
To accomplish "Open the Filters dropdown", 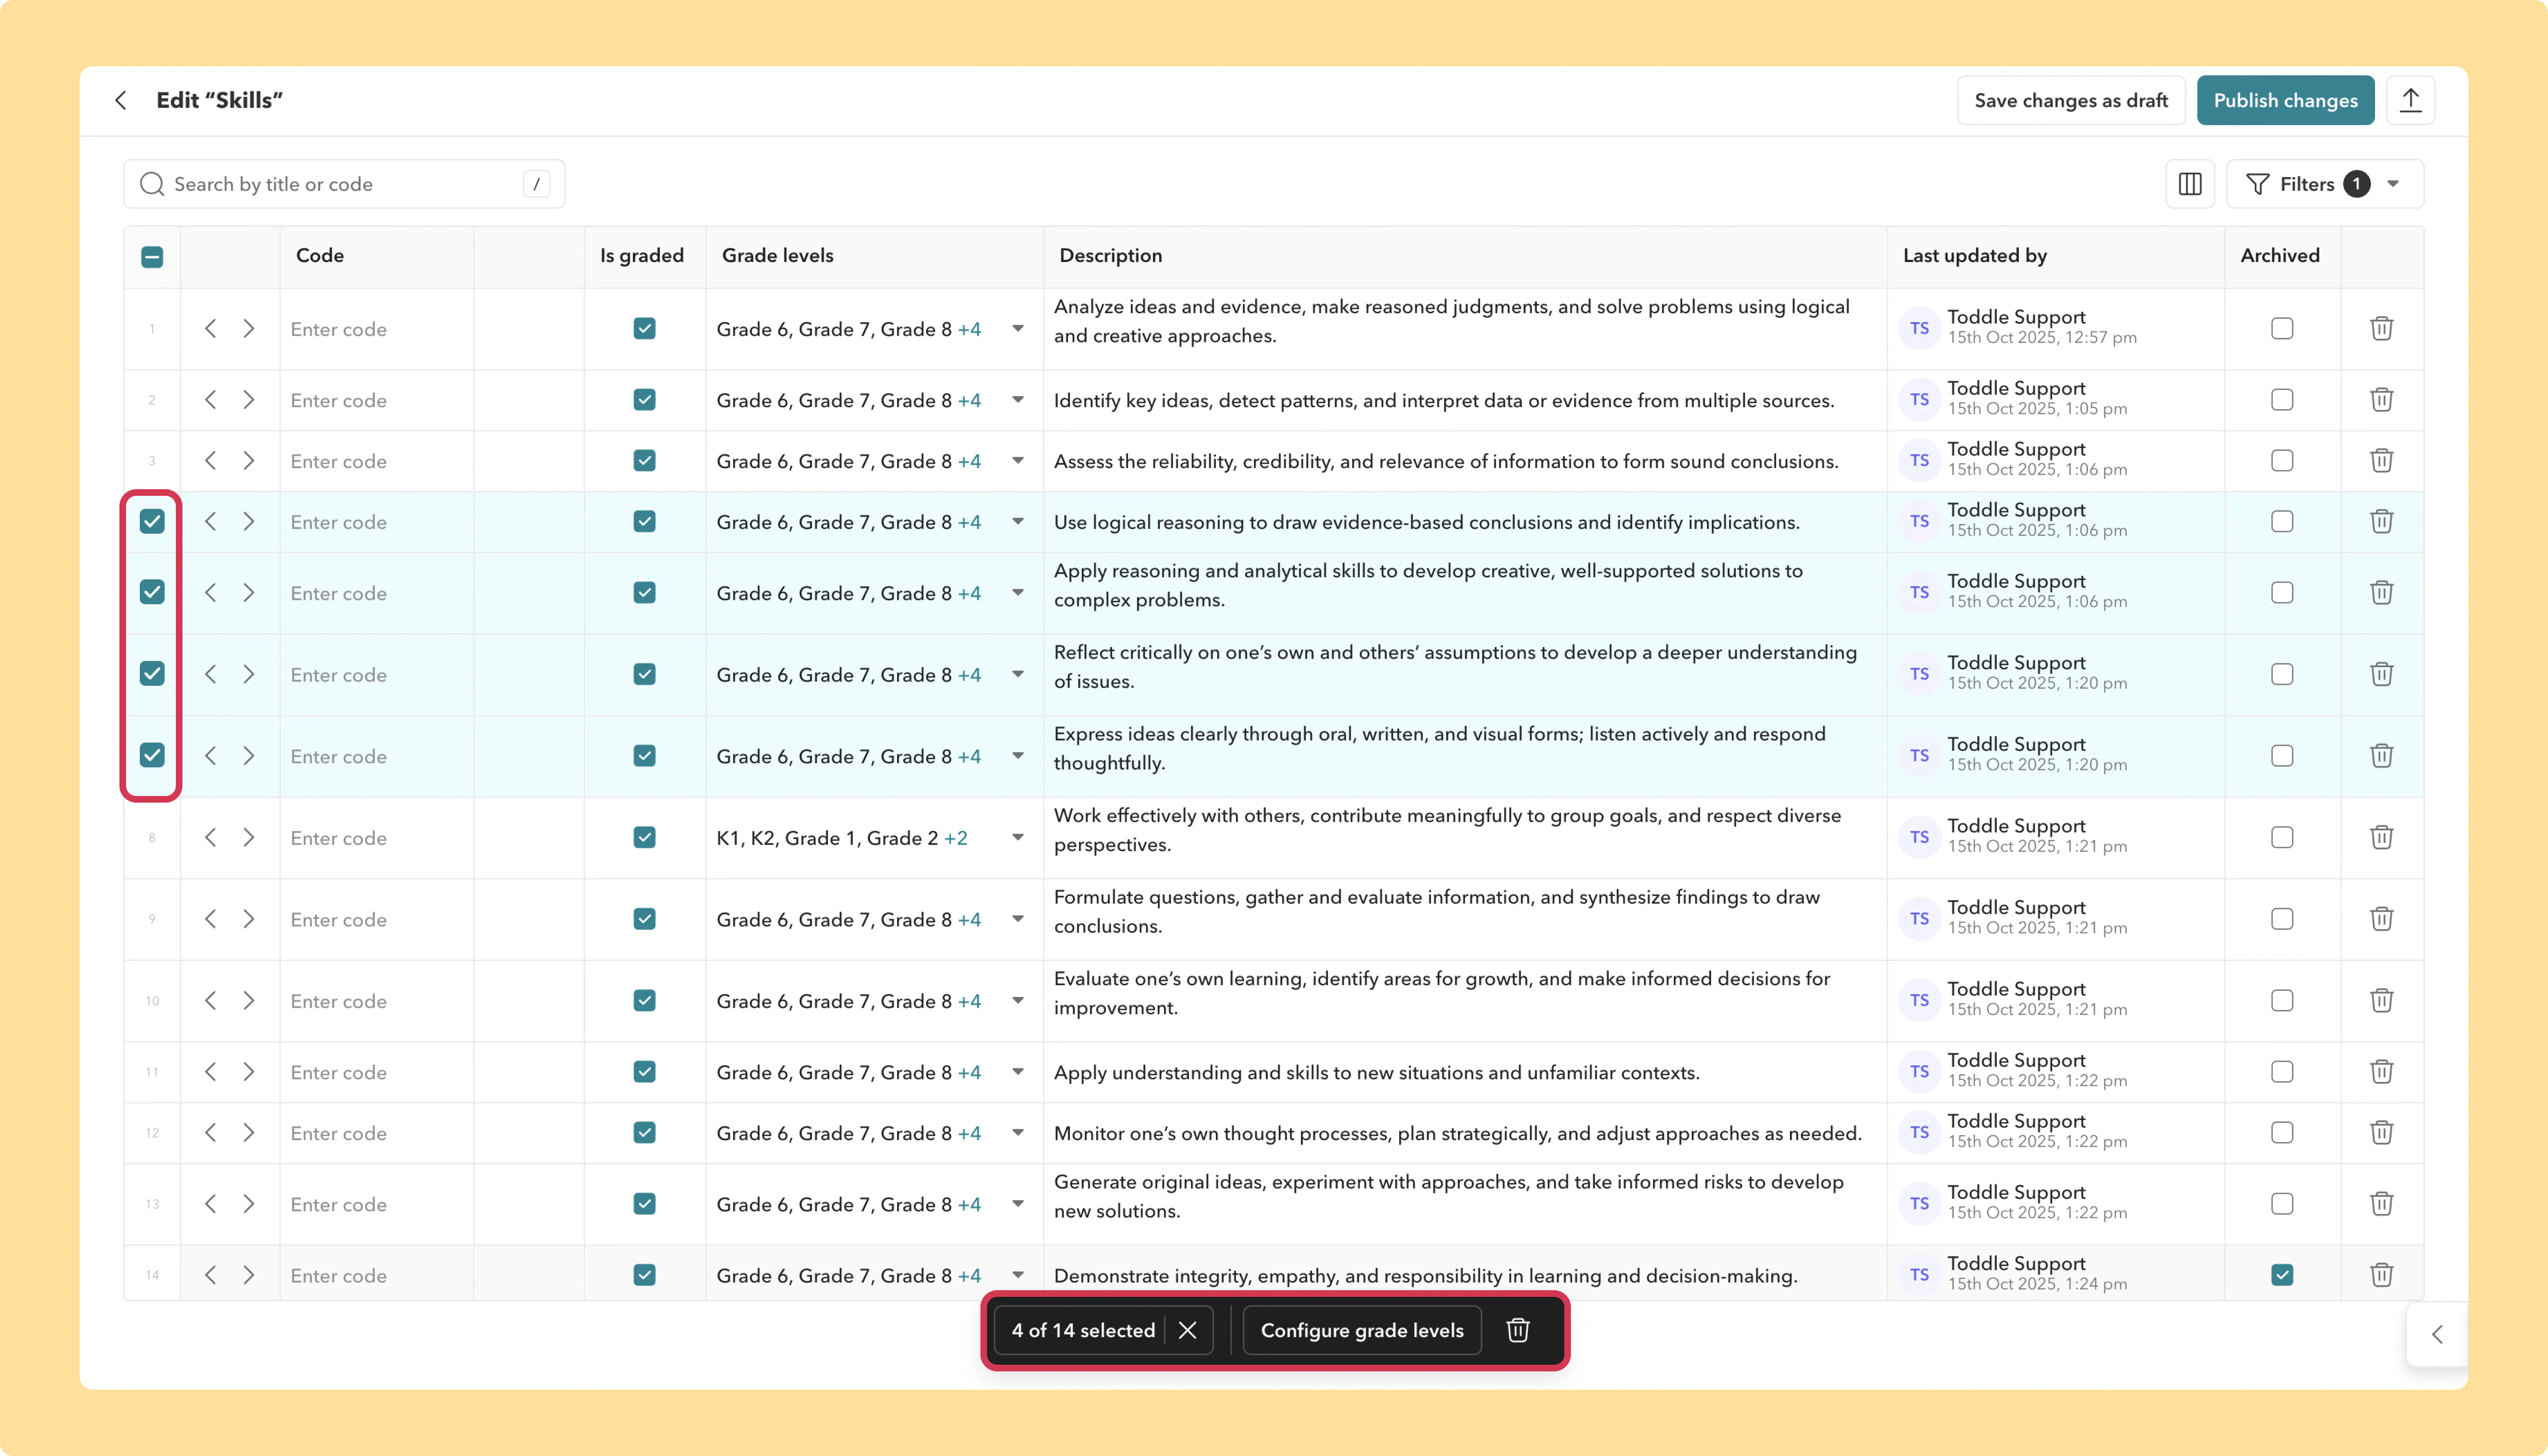I will 2325,184.
